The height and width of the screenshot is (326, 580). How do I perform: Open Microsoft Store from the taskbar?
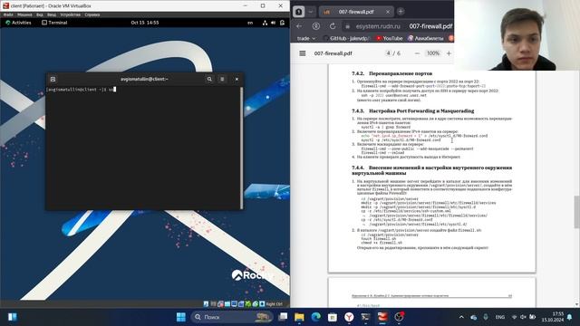(x=333, y=317)
